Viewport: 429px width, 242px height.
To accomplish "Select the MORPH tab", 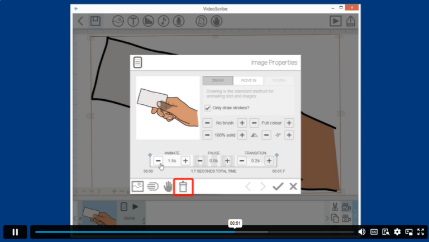I will click(279, 81).
